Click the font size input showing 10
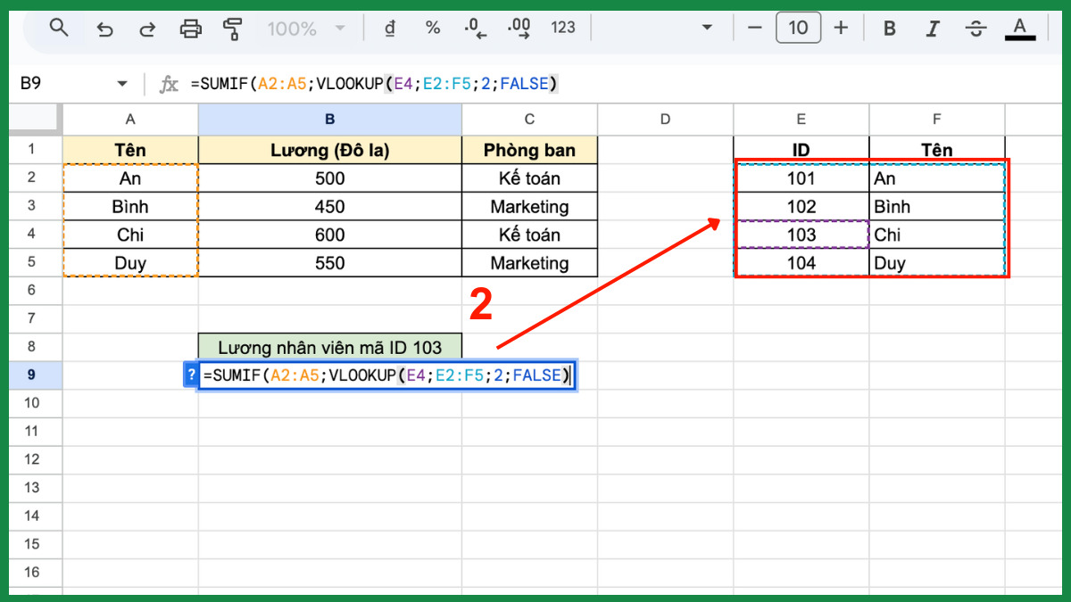The width and height of the screenshot is (1071, 602). [x=798, y=28]
